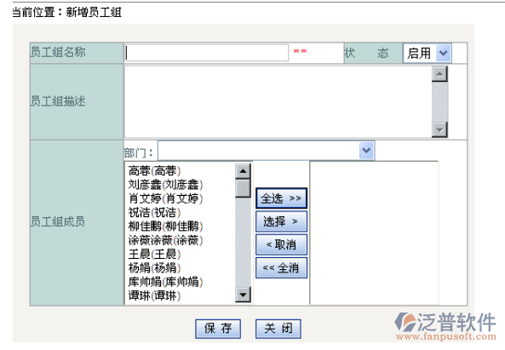Click member list scroll up arrow

[x=243, y=171]
